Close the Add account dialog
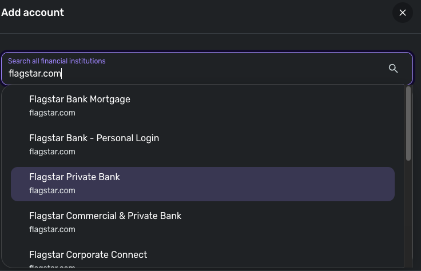The image size is (421, 271). point(403,13)
